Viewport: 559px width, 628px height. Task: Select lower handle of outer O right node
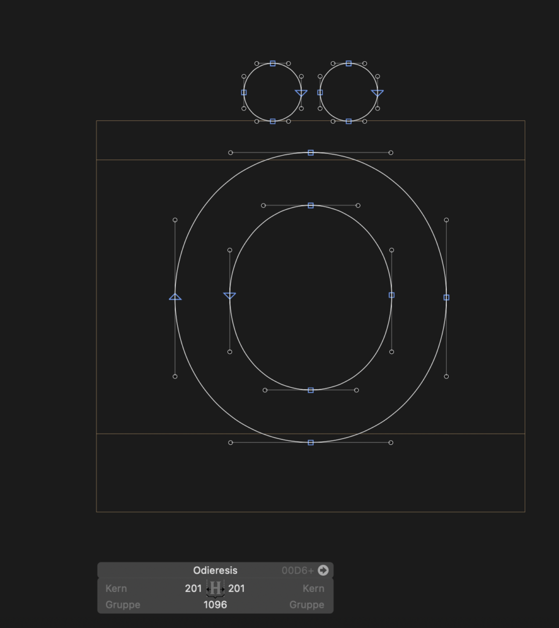[x=446, y=377]
